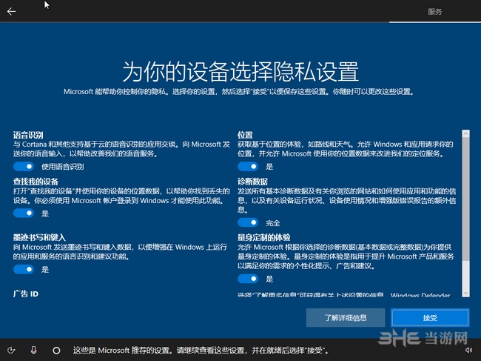
Task: Click the 诊断数据 heading
Action: (252, 182)
